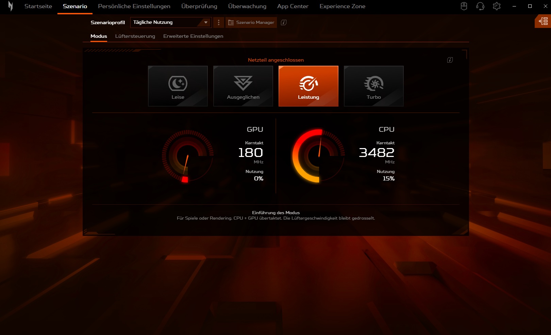This screenshot has width=551, height=335.
Task: Go to the Startseite menu
Action: point(38,6)
